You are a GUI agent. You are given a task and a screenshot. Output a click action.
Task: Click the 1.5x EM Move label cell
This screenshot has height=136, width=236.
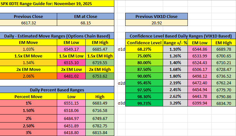[x=28, y=56]
